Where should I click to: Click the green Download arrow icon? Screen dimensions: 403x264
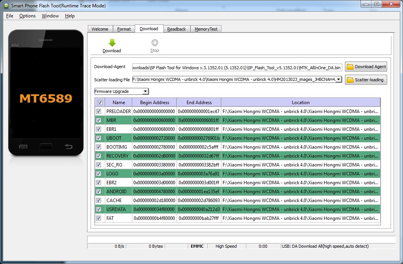coord(112,43)
